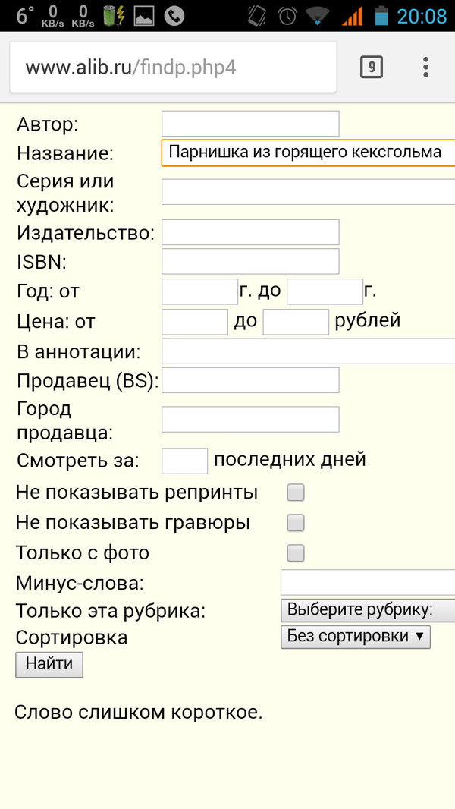Focus the 'Автор' text field
455x809 pixels.
250,124
